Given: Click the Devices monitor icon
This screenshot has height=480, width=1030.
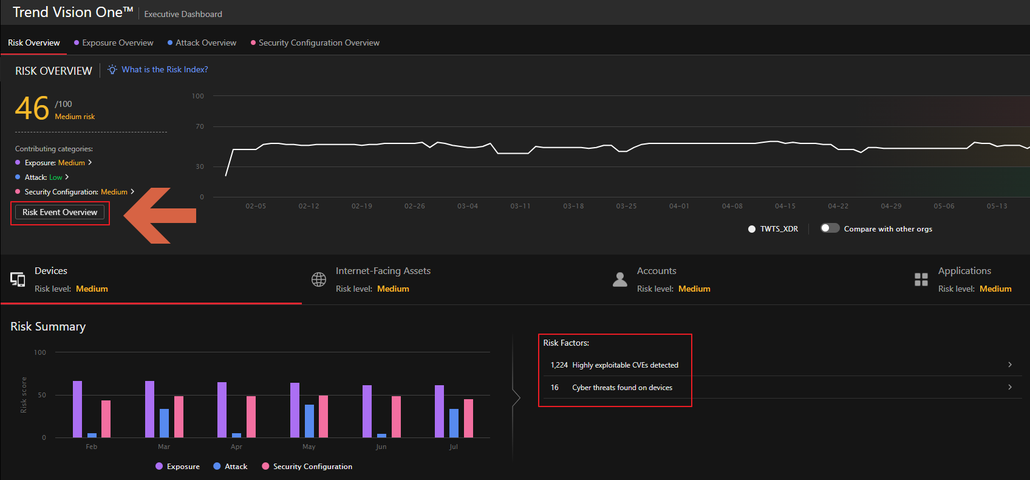Looking at the screenshot, I should click(x=18, y=279).
